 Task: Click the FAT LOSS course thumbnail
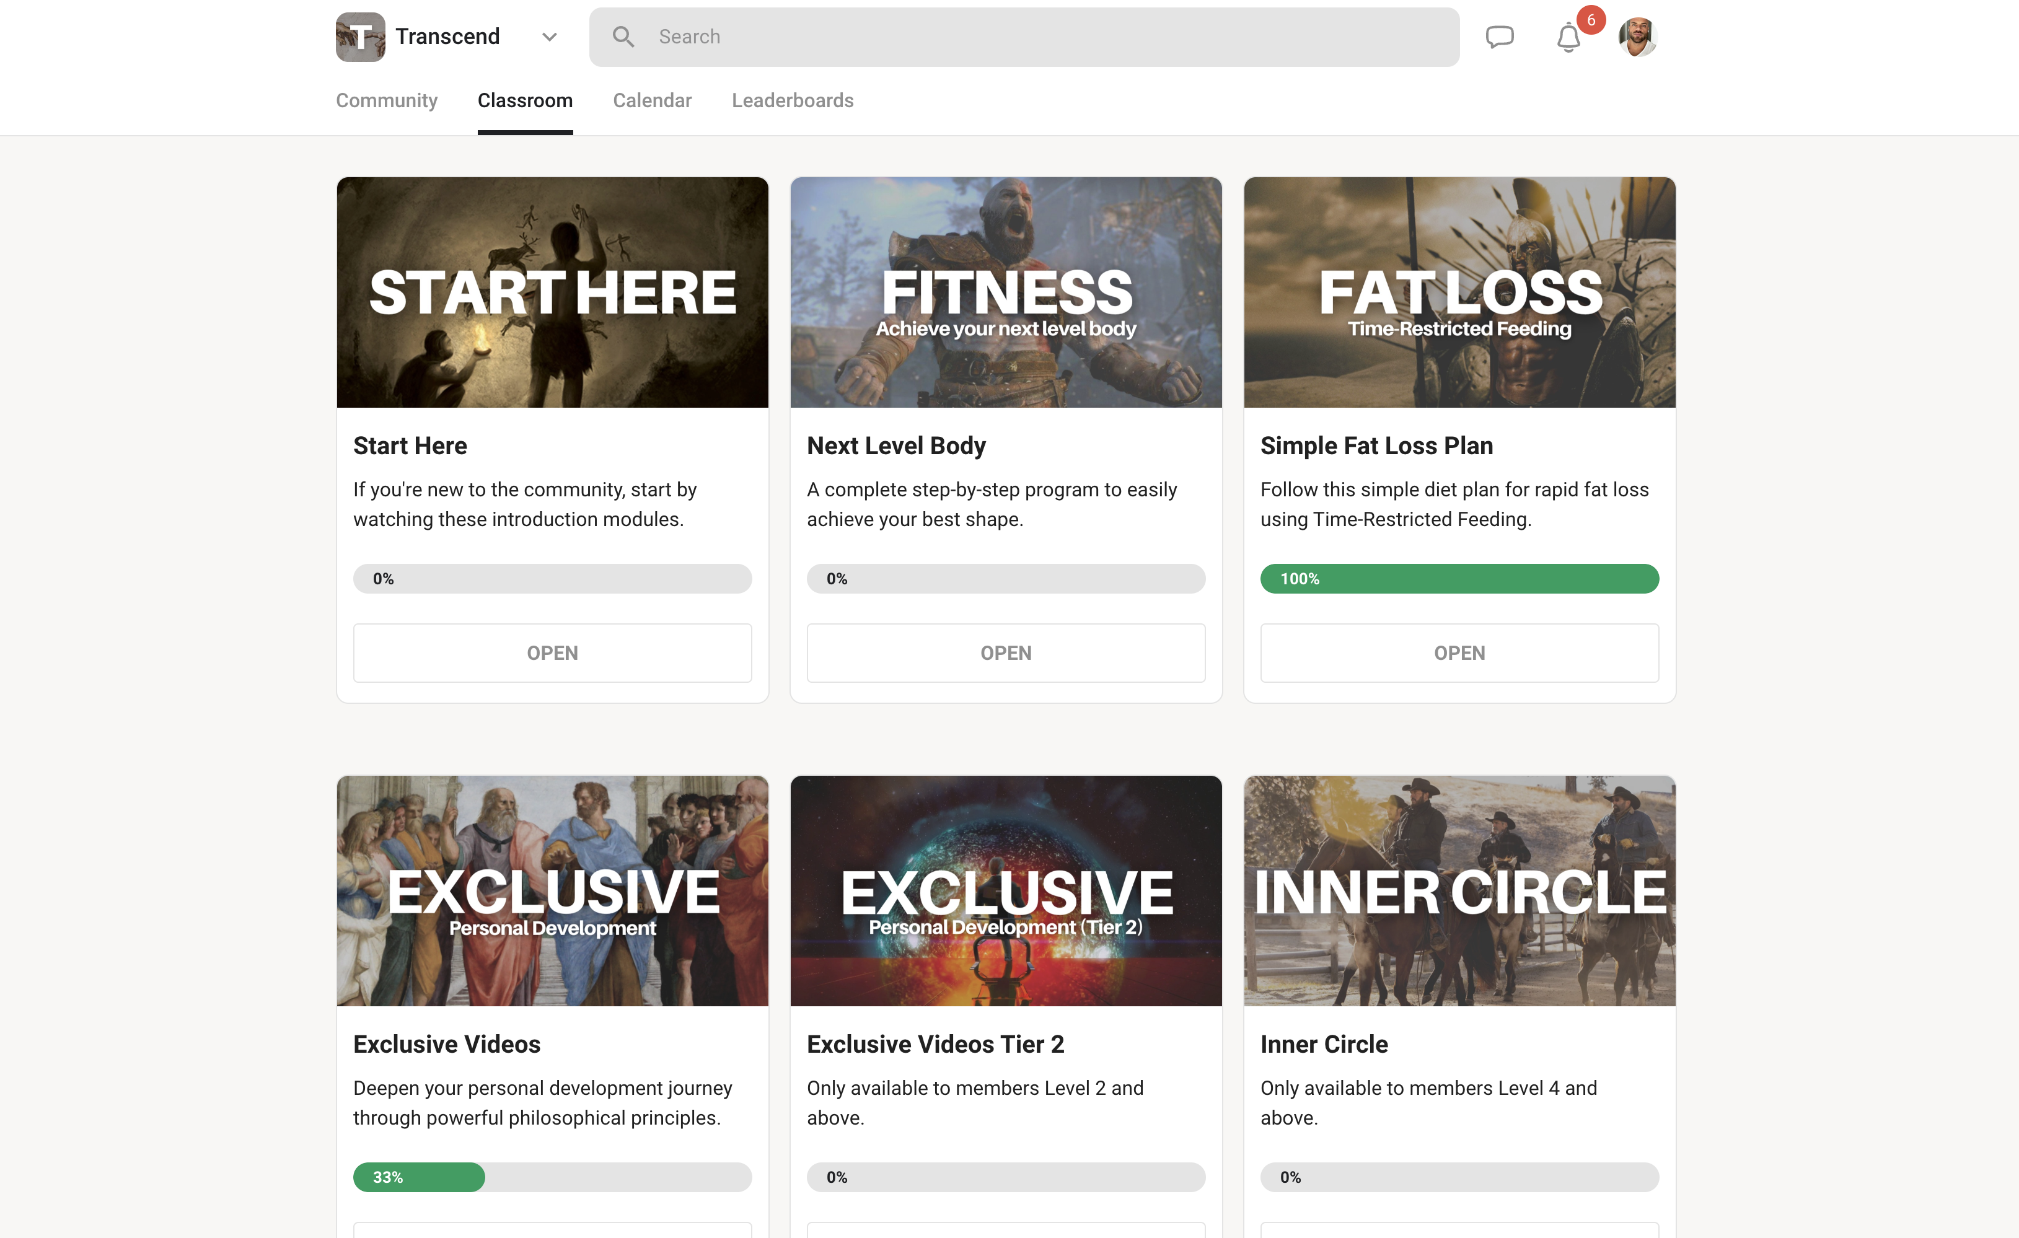pyautogui.click(x=1459, y=292)
